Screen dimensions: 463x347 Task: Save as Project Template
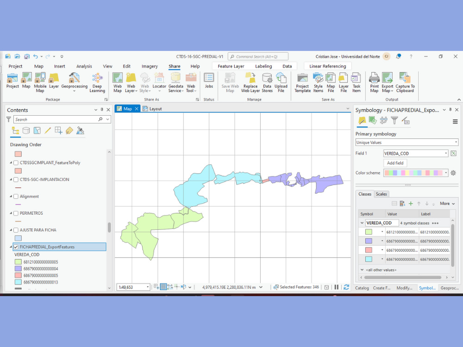point(303,83)
